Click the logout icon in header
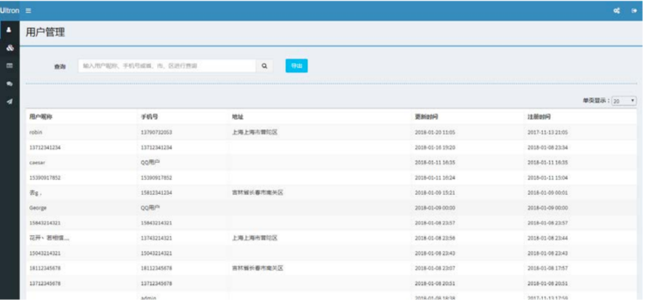Image resolution: width=646 pixels, height=300 pixels. click(635, 11)
